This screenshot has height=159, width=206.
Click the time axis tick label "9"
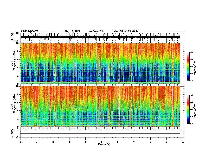[166, 142]
